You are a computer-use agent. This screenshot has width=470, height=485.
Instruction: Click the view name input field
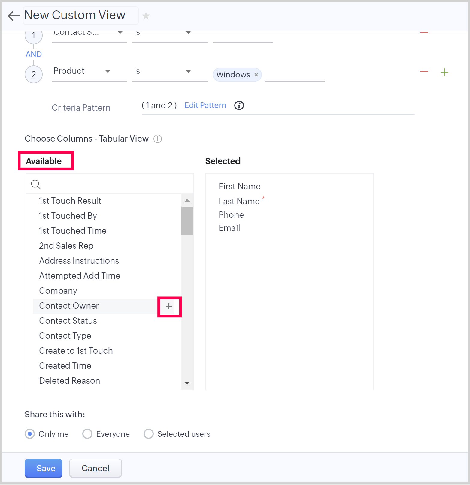click(x=80, y=15)
